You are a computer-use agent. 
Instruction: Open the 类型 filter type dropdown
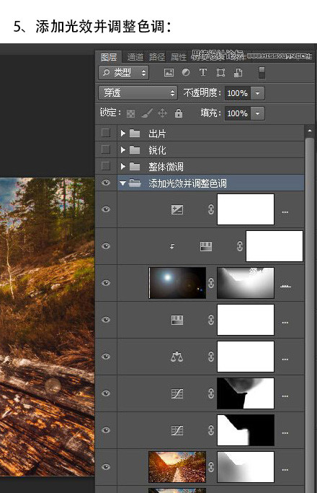coord(124,73)
